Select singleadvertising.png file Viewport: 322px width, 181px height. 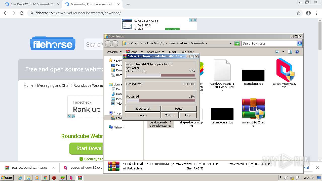191,124
